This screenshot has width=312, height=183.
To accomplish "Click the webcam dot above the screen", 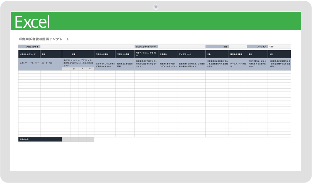I will click(x=156, y=7).
